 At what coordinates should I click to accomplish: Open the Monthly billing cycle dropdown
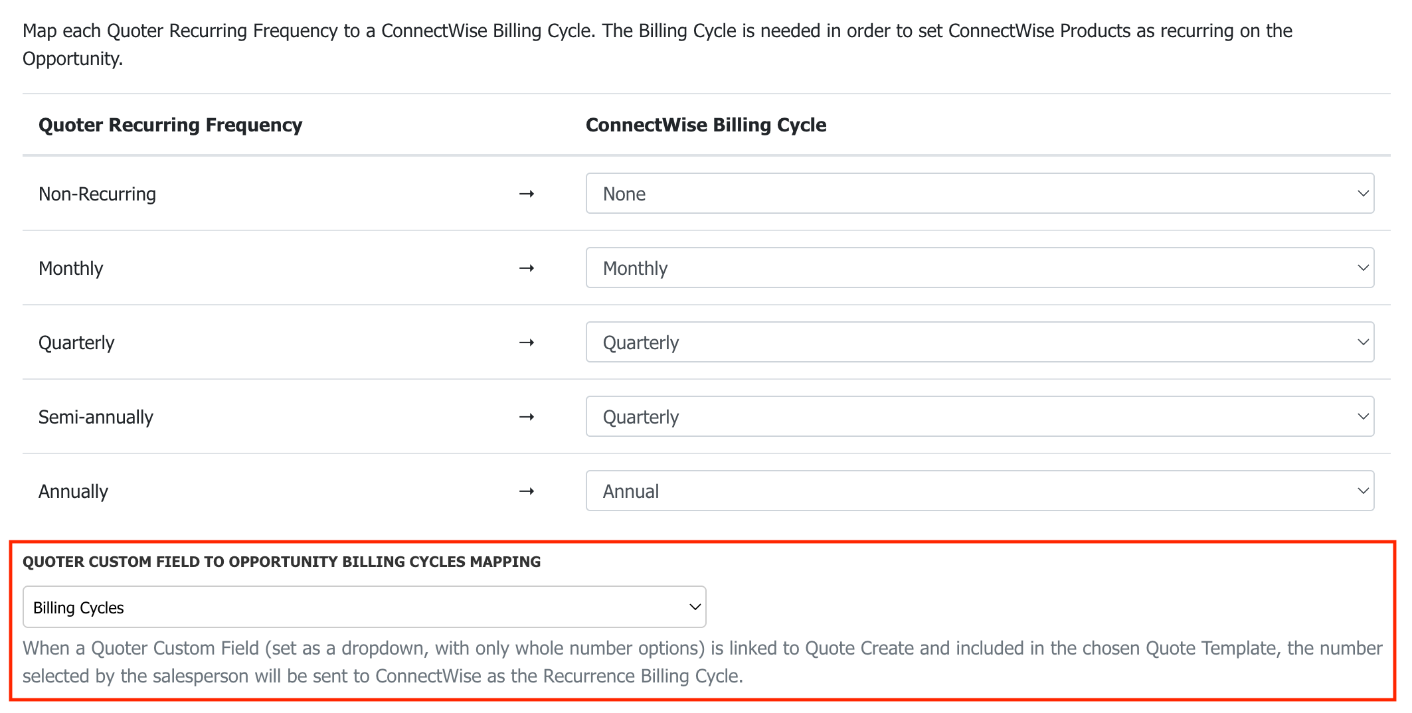coord(980,268)
